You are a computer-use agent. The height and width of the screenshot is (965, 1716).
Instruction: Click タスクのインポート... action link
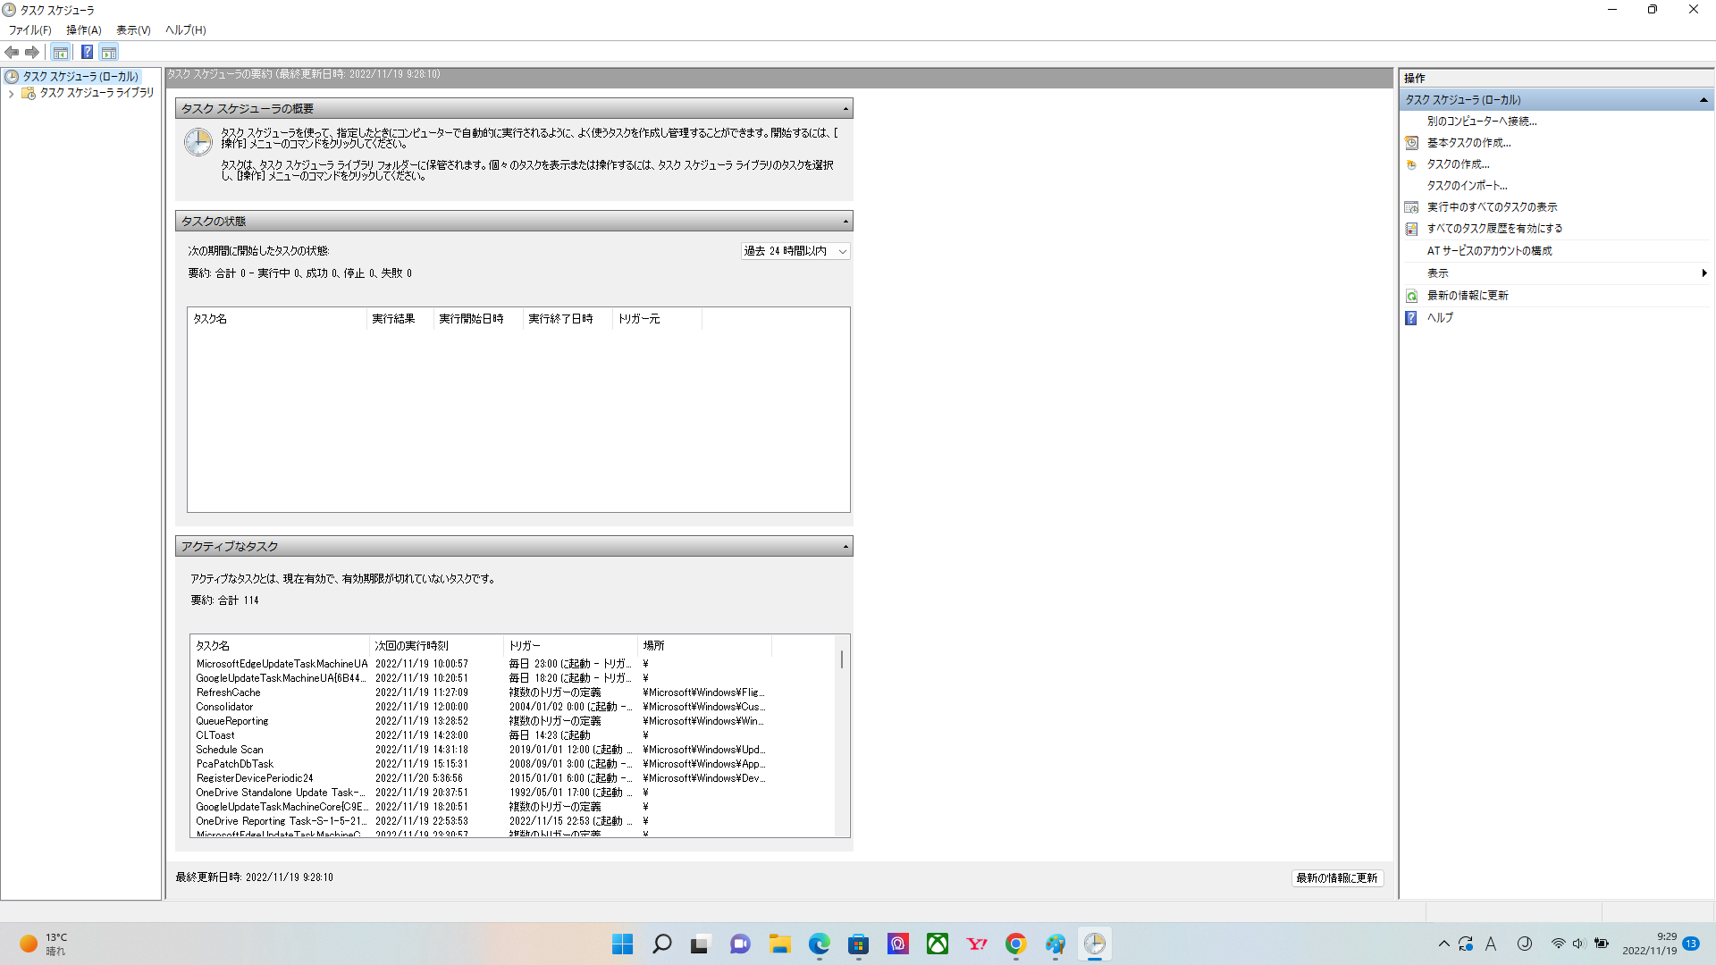pos(1466,186)
